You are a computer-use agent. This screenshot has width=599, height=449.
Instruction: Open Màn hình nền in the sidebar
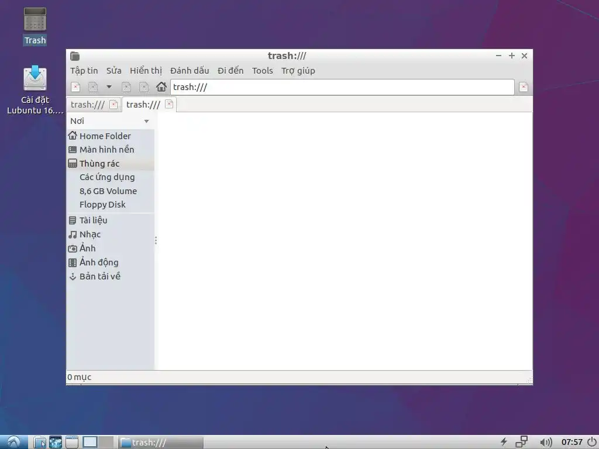coord(111,150)
